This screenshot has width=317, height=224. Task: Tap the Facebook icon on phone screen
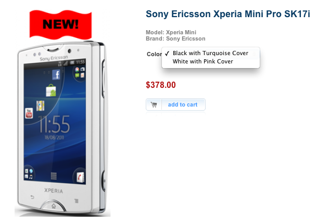56,75
